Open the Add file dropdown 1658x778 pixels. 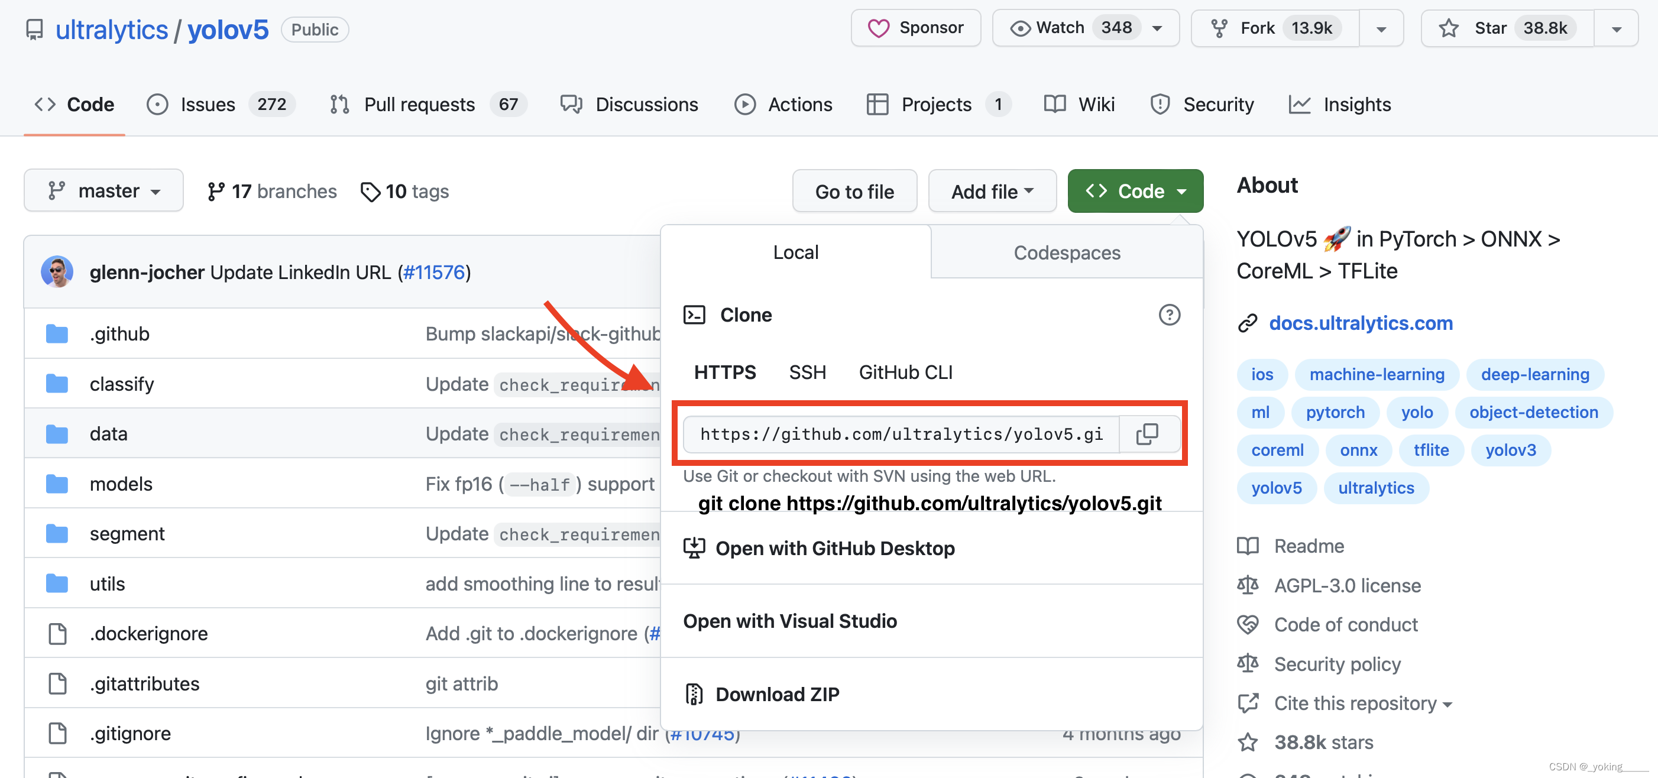pos(992,191)
